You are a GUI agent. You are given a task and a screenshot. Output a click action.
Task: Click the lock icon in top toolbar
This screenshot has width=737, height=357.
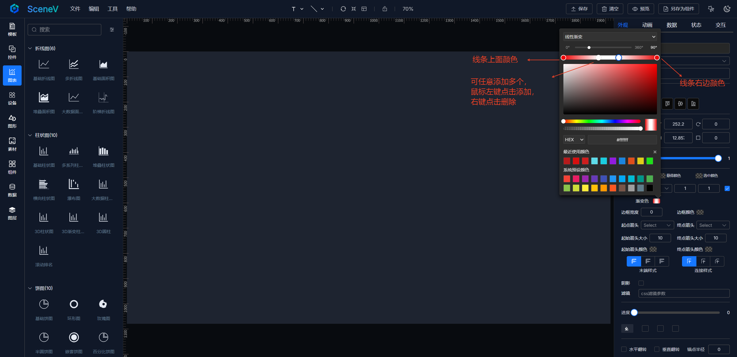(385, 9)
